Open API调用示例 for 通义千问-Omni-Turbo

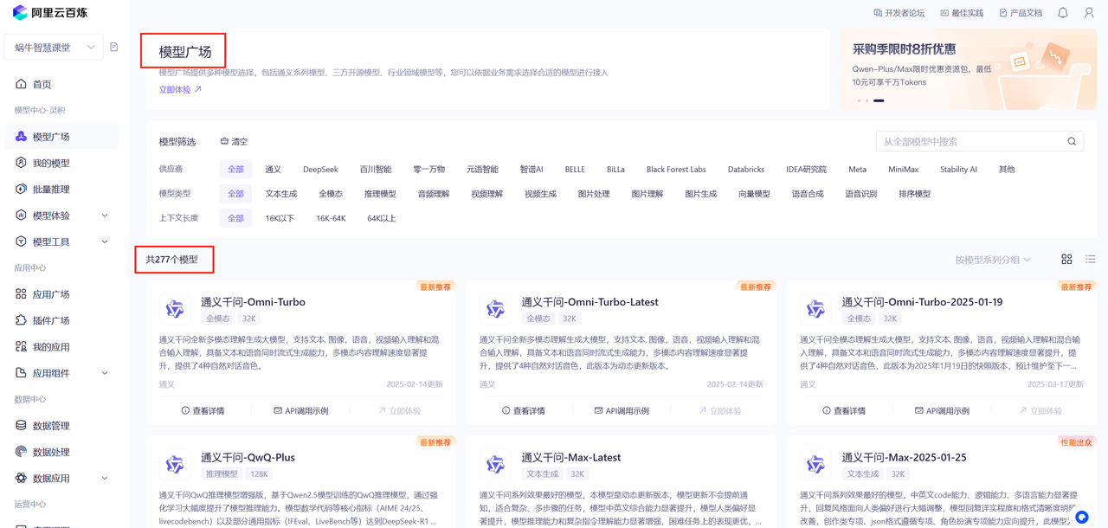301,410
